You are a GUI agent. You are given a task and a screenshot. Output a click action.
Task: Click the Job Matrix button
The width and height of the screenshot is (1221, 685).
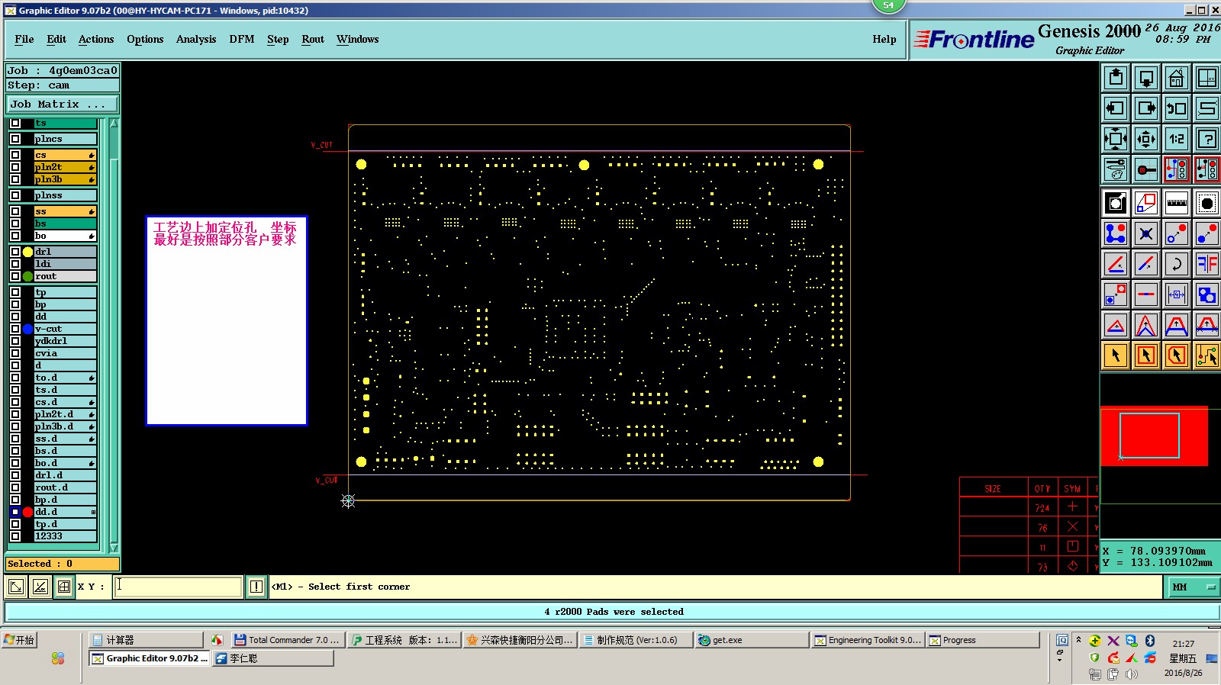coord(63,105)
